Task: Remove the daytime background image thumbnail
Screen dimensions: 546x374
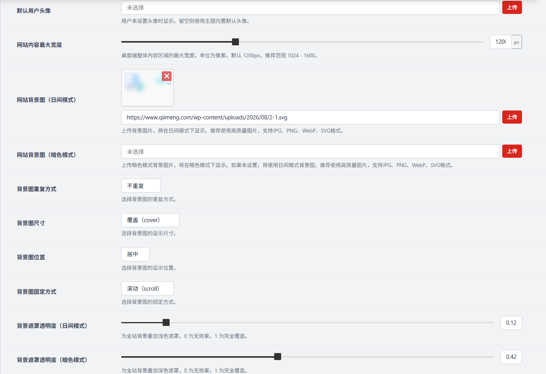Action: click(167, 76)
